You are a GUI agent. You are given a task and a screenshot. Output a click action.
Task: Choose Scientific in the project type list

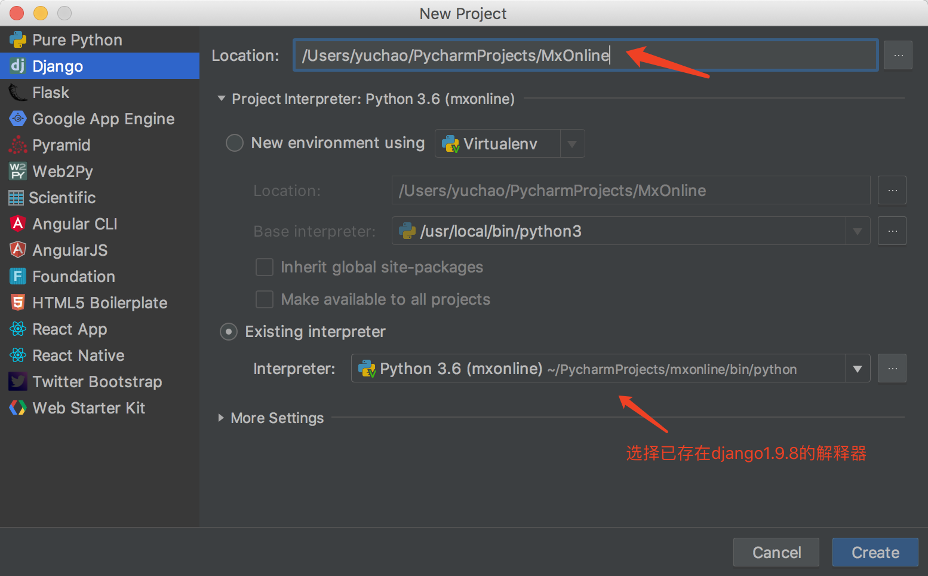pos(62,198)
